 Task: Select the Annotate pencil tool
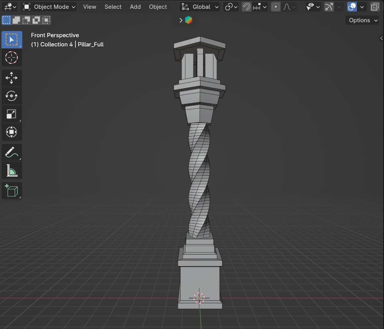pyautogui.click(x=11, y=153)
